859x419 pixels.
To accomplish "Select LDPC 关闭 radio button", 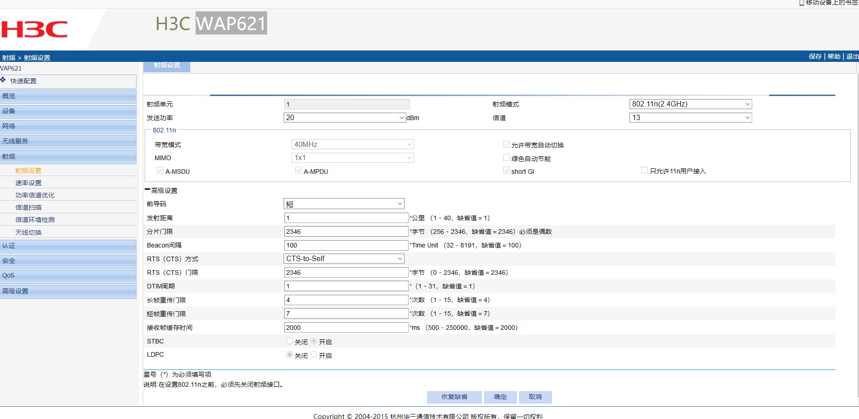I will 289,354.
